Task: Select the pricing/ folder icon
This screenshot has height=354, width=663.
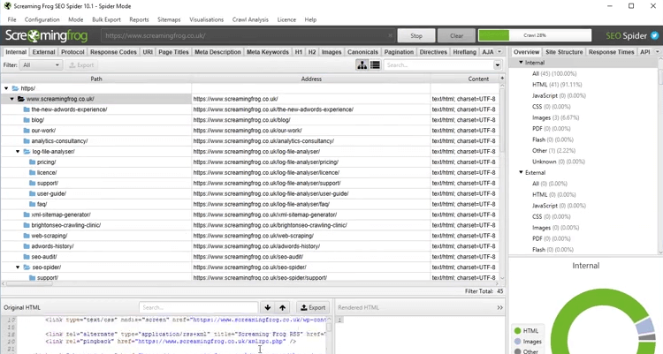Action: (32, 162)
